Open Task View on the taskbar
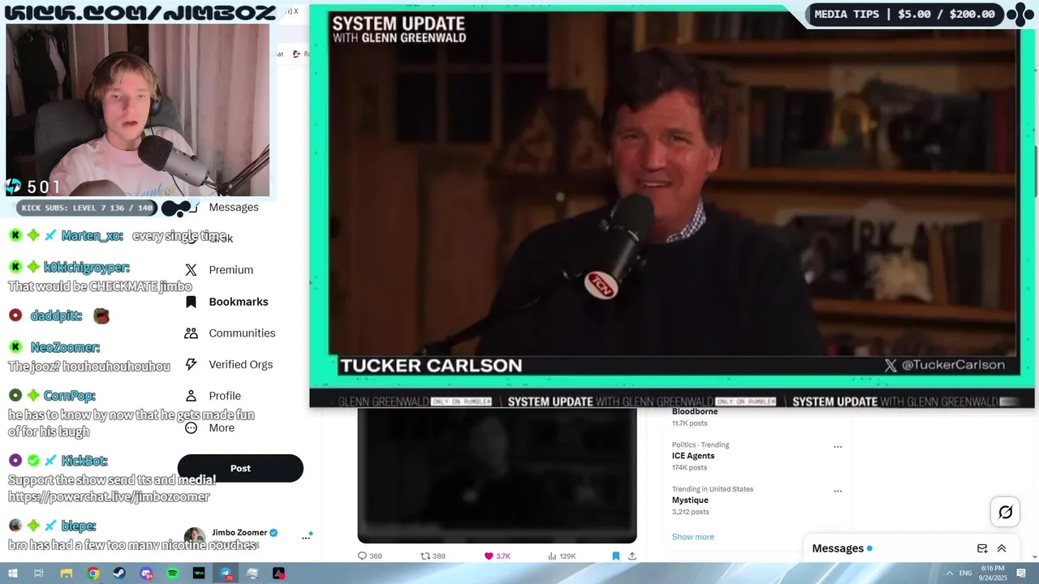The height and width of the screenshot is (584, 1039). click(x=38, y=573)
